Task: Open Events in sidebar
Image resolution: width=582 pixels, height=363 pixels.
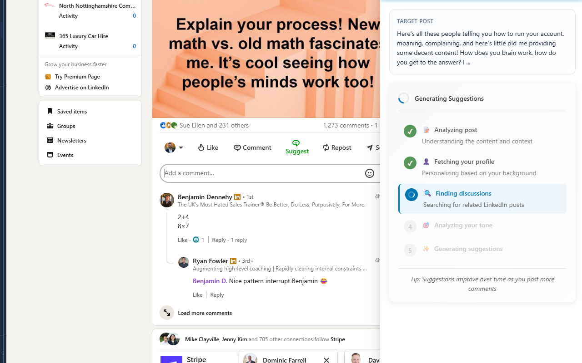Action: click(x=65, y=155)
